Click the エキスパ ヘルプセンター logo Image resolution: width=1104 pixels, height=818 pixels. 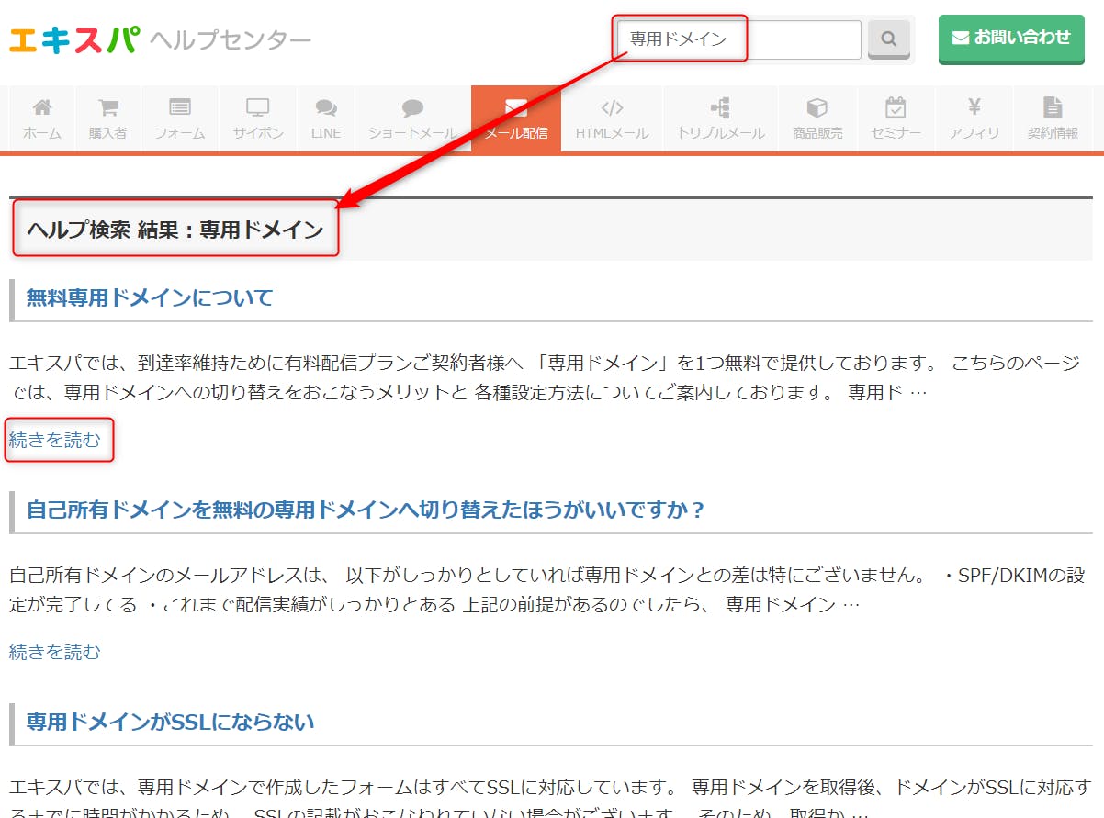(161, 39)
